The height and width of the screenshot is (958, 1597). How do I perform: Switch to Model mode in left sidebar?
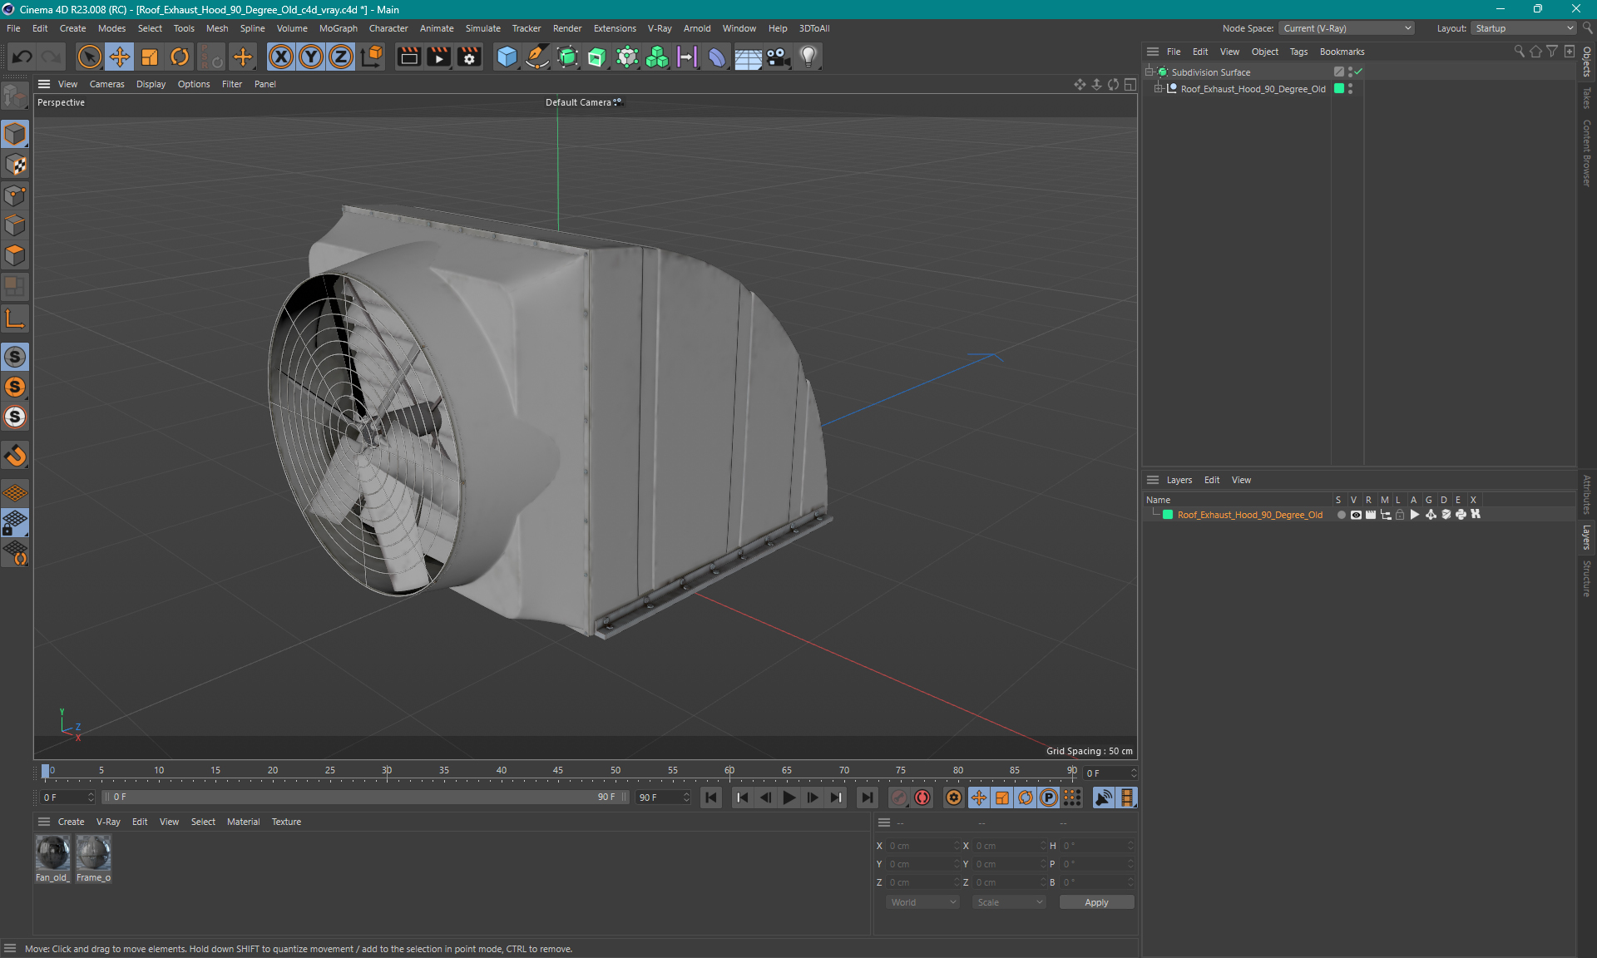[15, 134]
